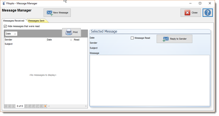Uncheck Hide messages that were read

coord(5,26)
